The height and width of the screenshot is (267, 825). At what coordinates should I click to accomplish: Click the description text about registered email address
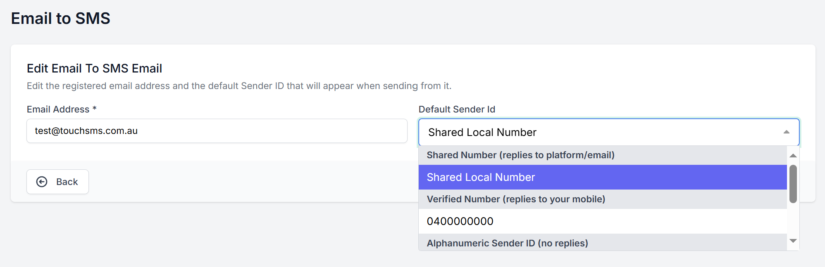pos(239,86)
